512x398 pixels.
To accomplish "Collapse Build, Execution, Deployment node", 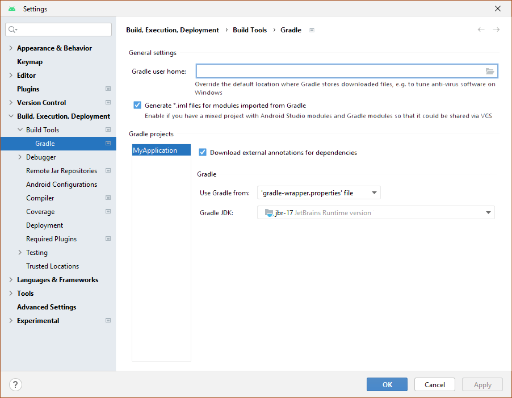I will pos(11,116).
